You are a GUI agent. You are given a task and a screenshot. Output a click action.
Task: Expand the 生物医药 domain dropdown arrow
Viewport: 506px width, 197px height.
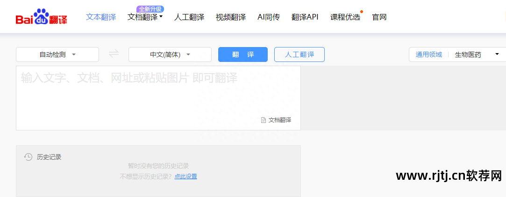(x=497, y=54)
